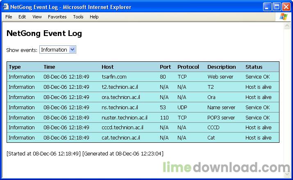This screenshot has height=180, width=293.
Task: Open the Tools menu
Action: point(78,17)
